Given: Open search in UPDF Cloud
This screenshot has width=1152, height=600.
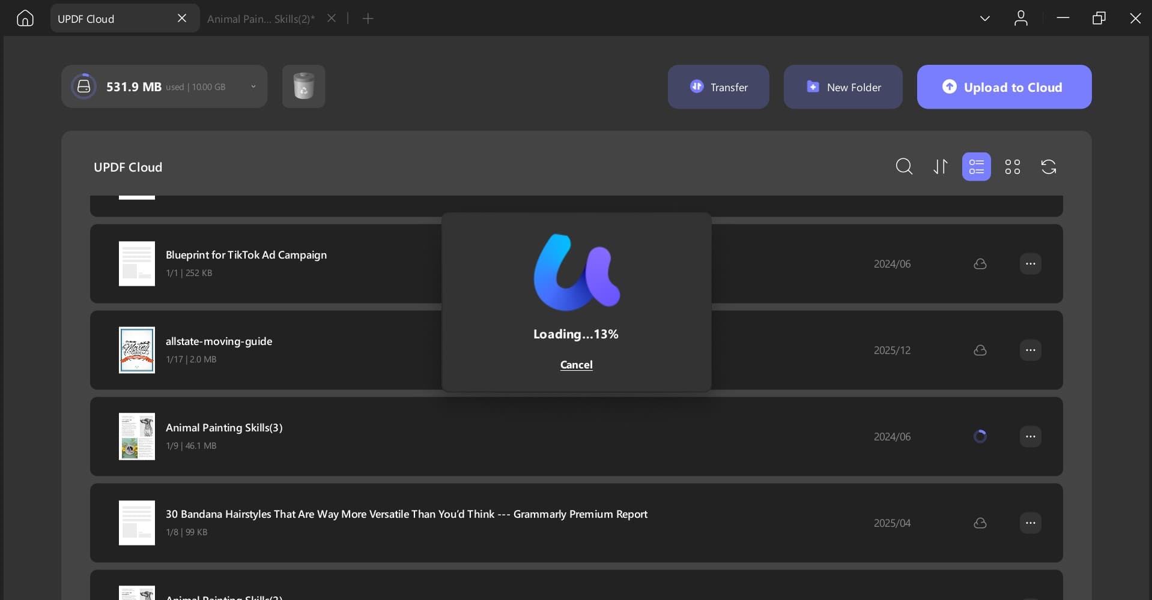Looking at the screenshot, I should tap(904, 167).
